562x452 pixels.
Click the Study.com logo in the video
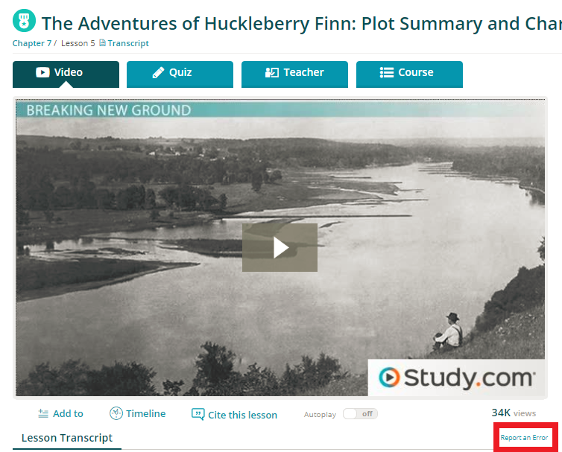click(x=456, y=378)
